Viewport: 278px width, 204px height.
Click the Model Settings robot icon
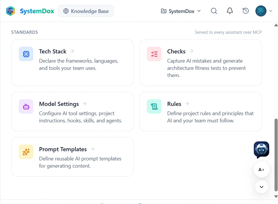pyautogui.click(x=26, y=106)
